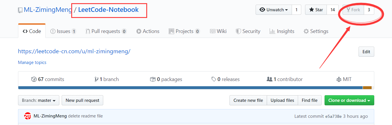The height and width of the screenshot is (125, 392).
Task: Click the Manage topics link
Action: [32, 62]
